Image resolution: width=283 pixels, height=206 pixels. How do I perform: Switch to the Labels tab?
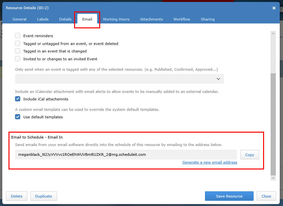43,19
